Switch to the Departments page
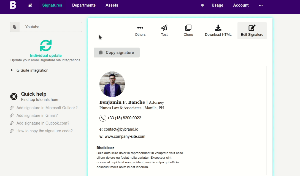 (84, 5)
